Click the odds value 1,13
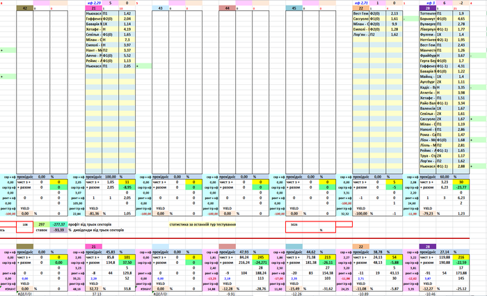 (127, 61)
